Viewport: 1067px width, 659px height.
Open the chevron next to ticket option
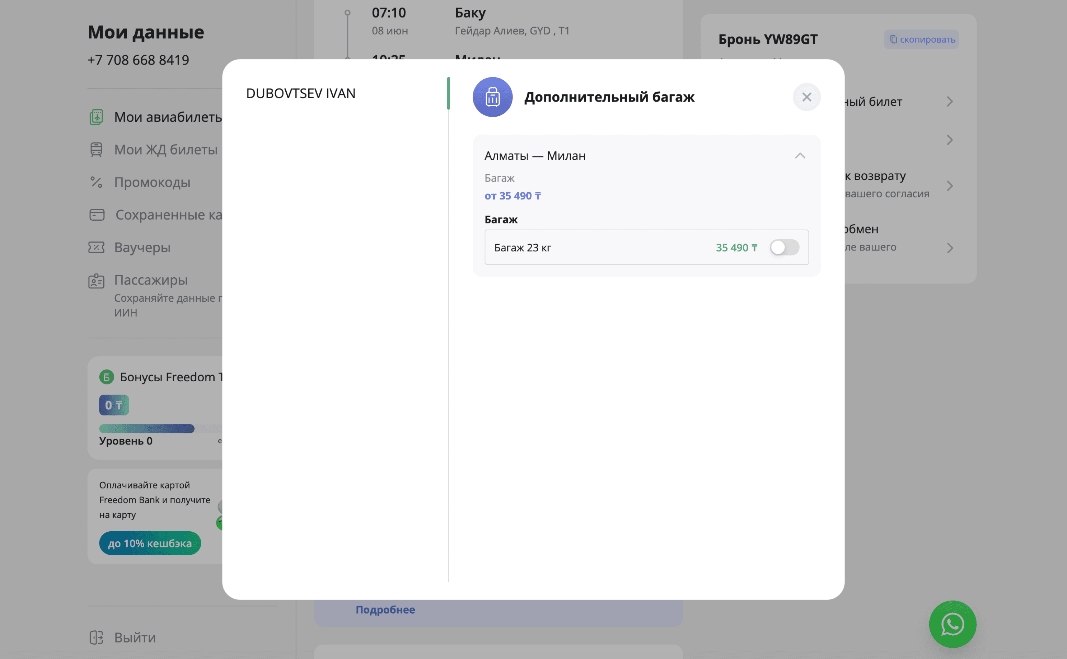(x=950, y=102)
